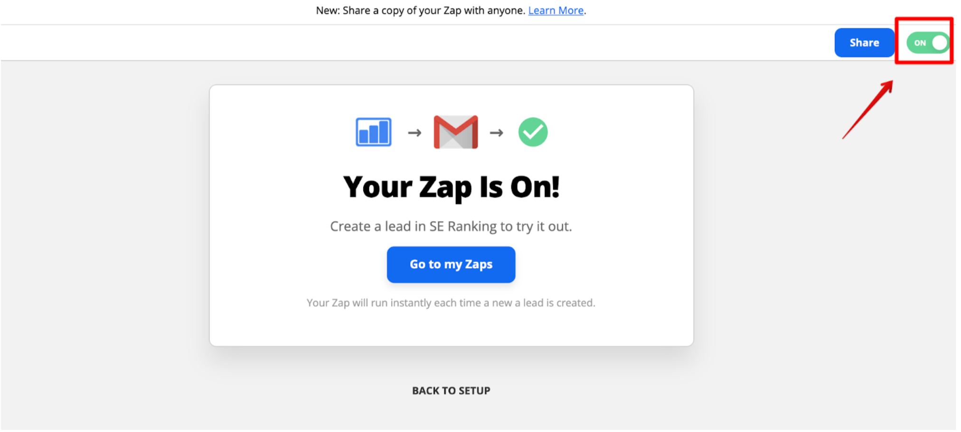Click the ON label inside the switch
The height and width of the screenshot is (432, 961).
click(x=920, y=43)
